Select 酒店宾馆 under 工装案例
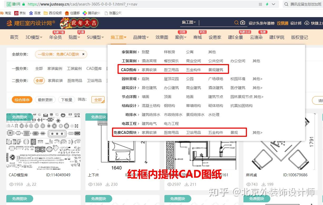This screenshot has width=323, height=205. (149, 61)
